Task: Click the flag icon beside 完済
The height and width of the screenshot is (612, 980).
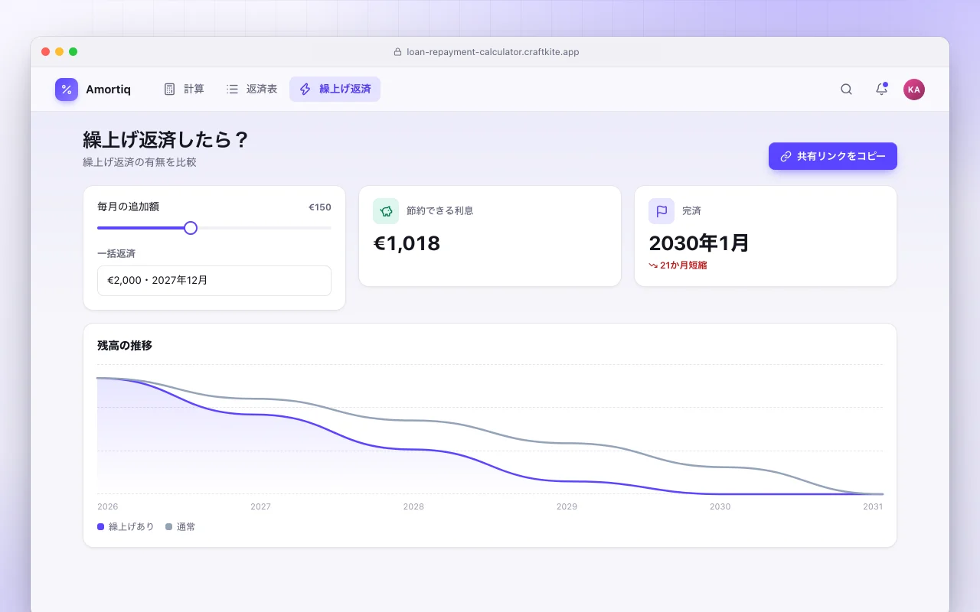Action: 661,211
